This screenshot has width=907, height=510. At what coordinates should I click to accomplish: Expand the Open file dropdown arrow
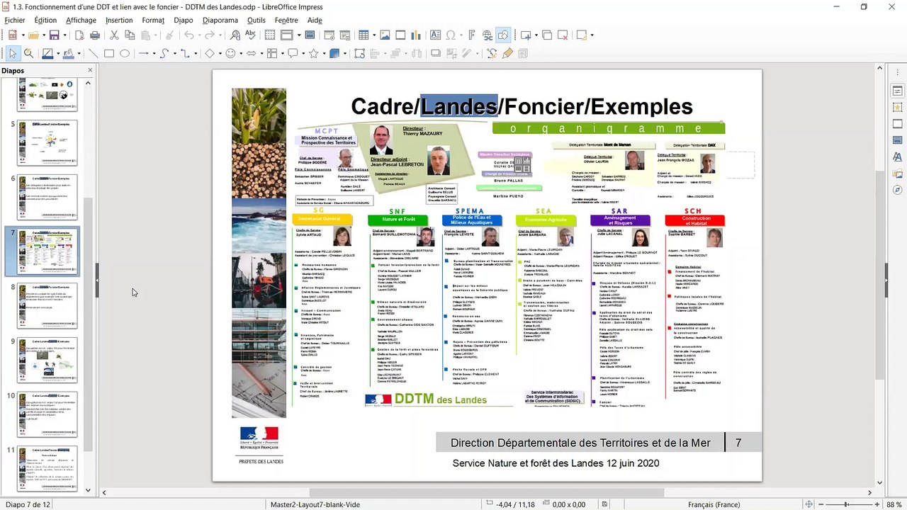click(x=43, y=35)
